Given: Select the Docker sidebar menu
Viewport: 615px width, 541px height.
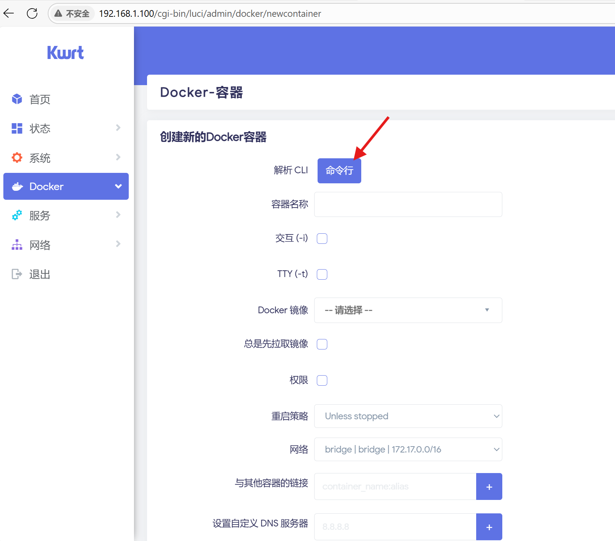Looking at the screenshot, I should [66, 186].
